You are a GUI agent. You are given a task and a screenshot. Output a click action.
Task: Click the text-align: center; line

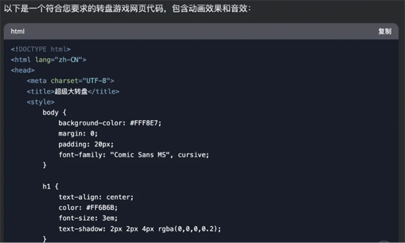coord(96,197)
